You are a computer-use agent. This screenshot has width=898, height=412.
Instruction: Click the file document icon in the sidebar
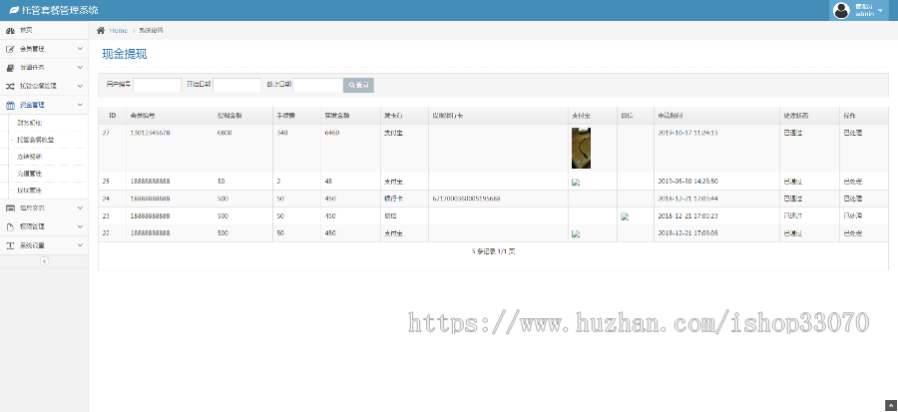pos(10,226)
